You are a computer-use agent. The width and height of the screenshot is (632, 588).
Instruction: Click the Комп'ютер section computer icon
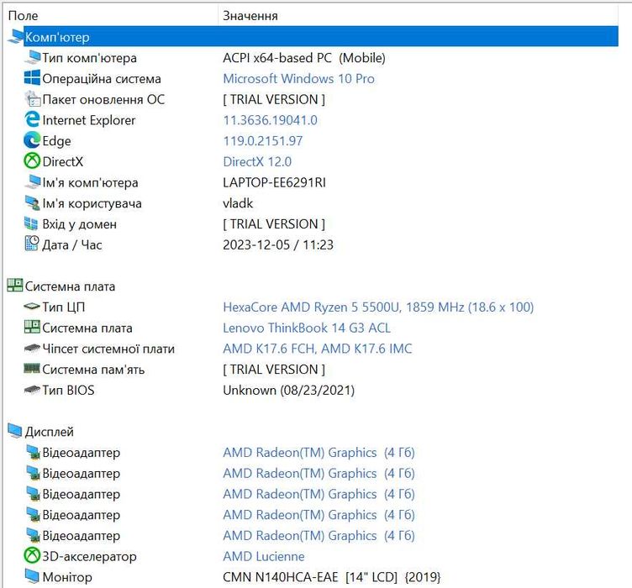(15, 37)
